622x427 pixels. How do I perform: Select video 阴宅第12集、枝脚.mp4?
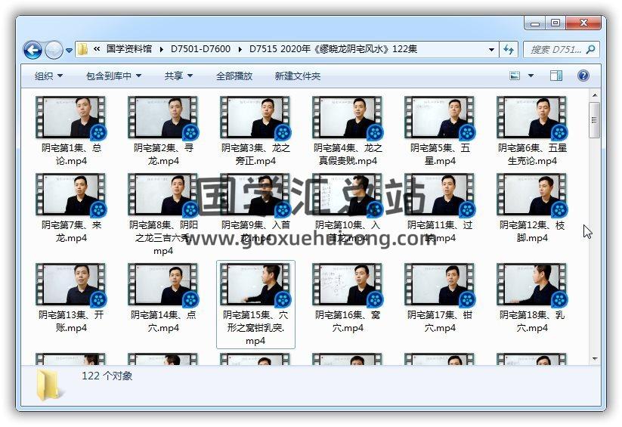tap(532, 208)
